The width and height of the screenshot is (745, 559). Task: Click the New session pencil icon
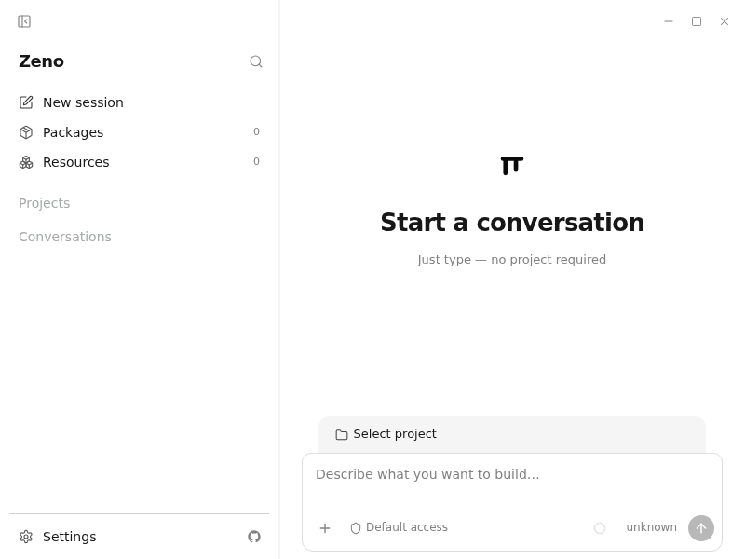click(x=26, y=102)
